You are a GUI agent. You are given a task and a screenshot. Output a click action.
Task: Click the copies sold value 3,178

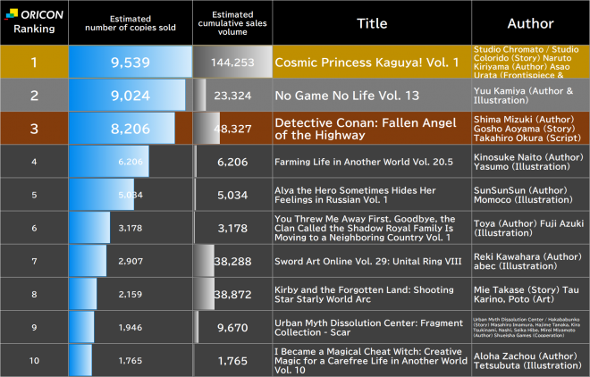(131, 228)
